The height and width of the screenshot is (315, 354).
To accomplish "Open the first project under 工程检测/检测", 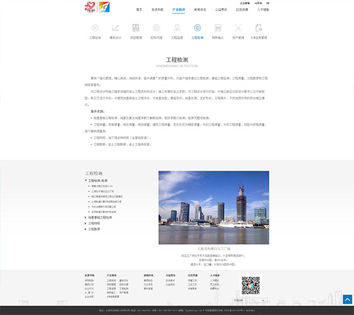I will pos(102,186).
